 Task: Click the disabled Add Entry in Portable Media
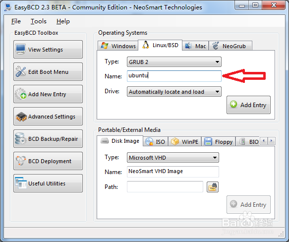(248, 204)
